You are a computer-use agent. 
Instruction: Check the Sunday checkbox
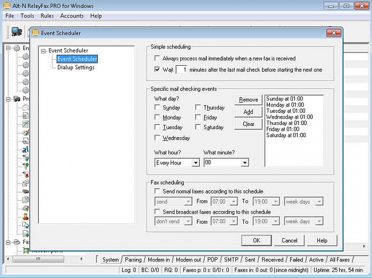pyautogui.click(x=157, y=107)
